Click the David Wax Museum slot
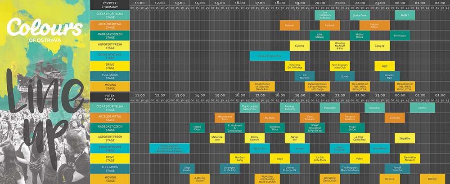The width and height of the screenshot is (450, 184). [x=409, y=159]
